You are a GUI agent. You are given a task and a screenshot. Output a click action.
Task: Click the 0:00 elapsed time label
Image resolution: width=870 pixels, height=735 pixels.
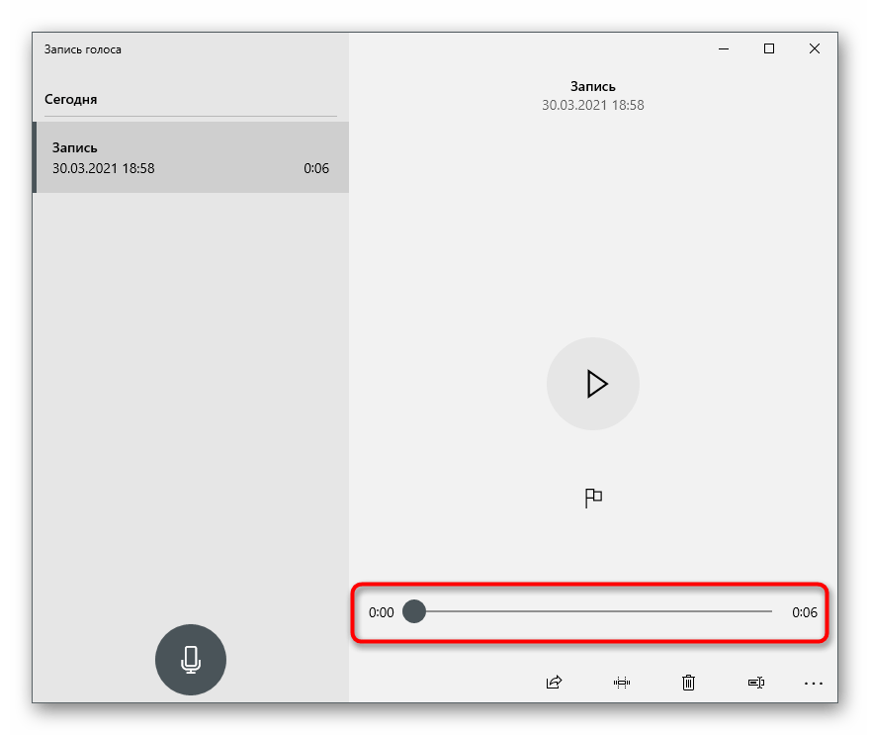pyautogui.click(x=381, y=612)
